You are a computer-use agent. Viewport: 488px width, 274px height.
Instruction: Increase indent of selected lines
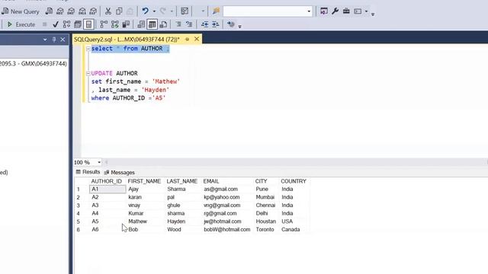coord(215,24)
